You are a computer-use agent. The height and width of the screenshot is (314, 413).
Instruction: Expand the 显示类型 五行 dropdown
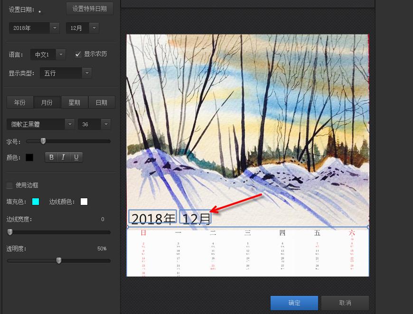pos(66,73)
